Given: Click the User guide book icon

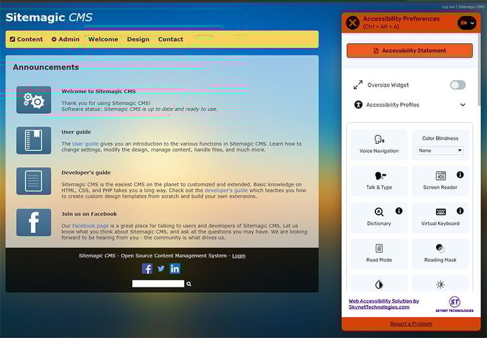Looking at the screenshot, I should click(34, 141).
